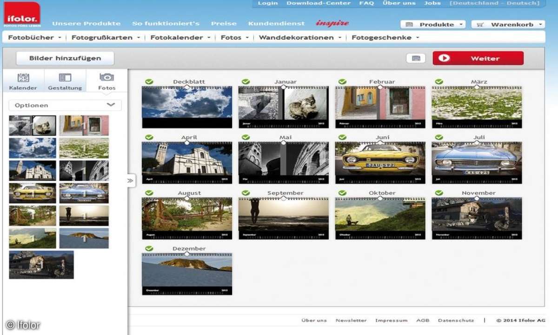Change language Deutschland - Deutsch
Image resolution: width=558 pixels, height=335 pixels.
[495, 3]
